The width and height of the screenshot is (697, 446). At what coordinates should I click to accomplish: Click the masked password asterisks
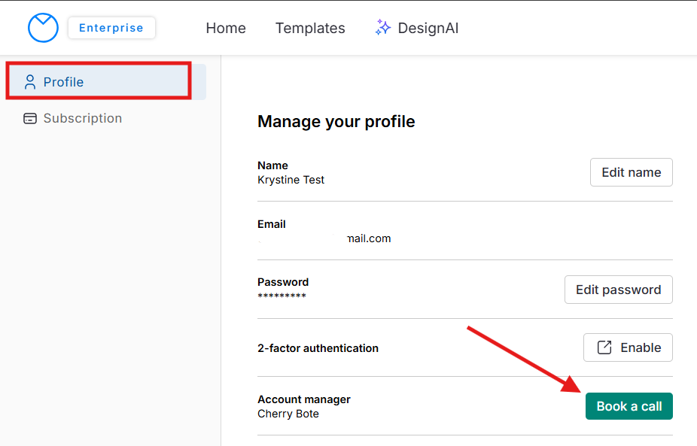[282, 296]
